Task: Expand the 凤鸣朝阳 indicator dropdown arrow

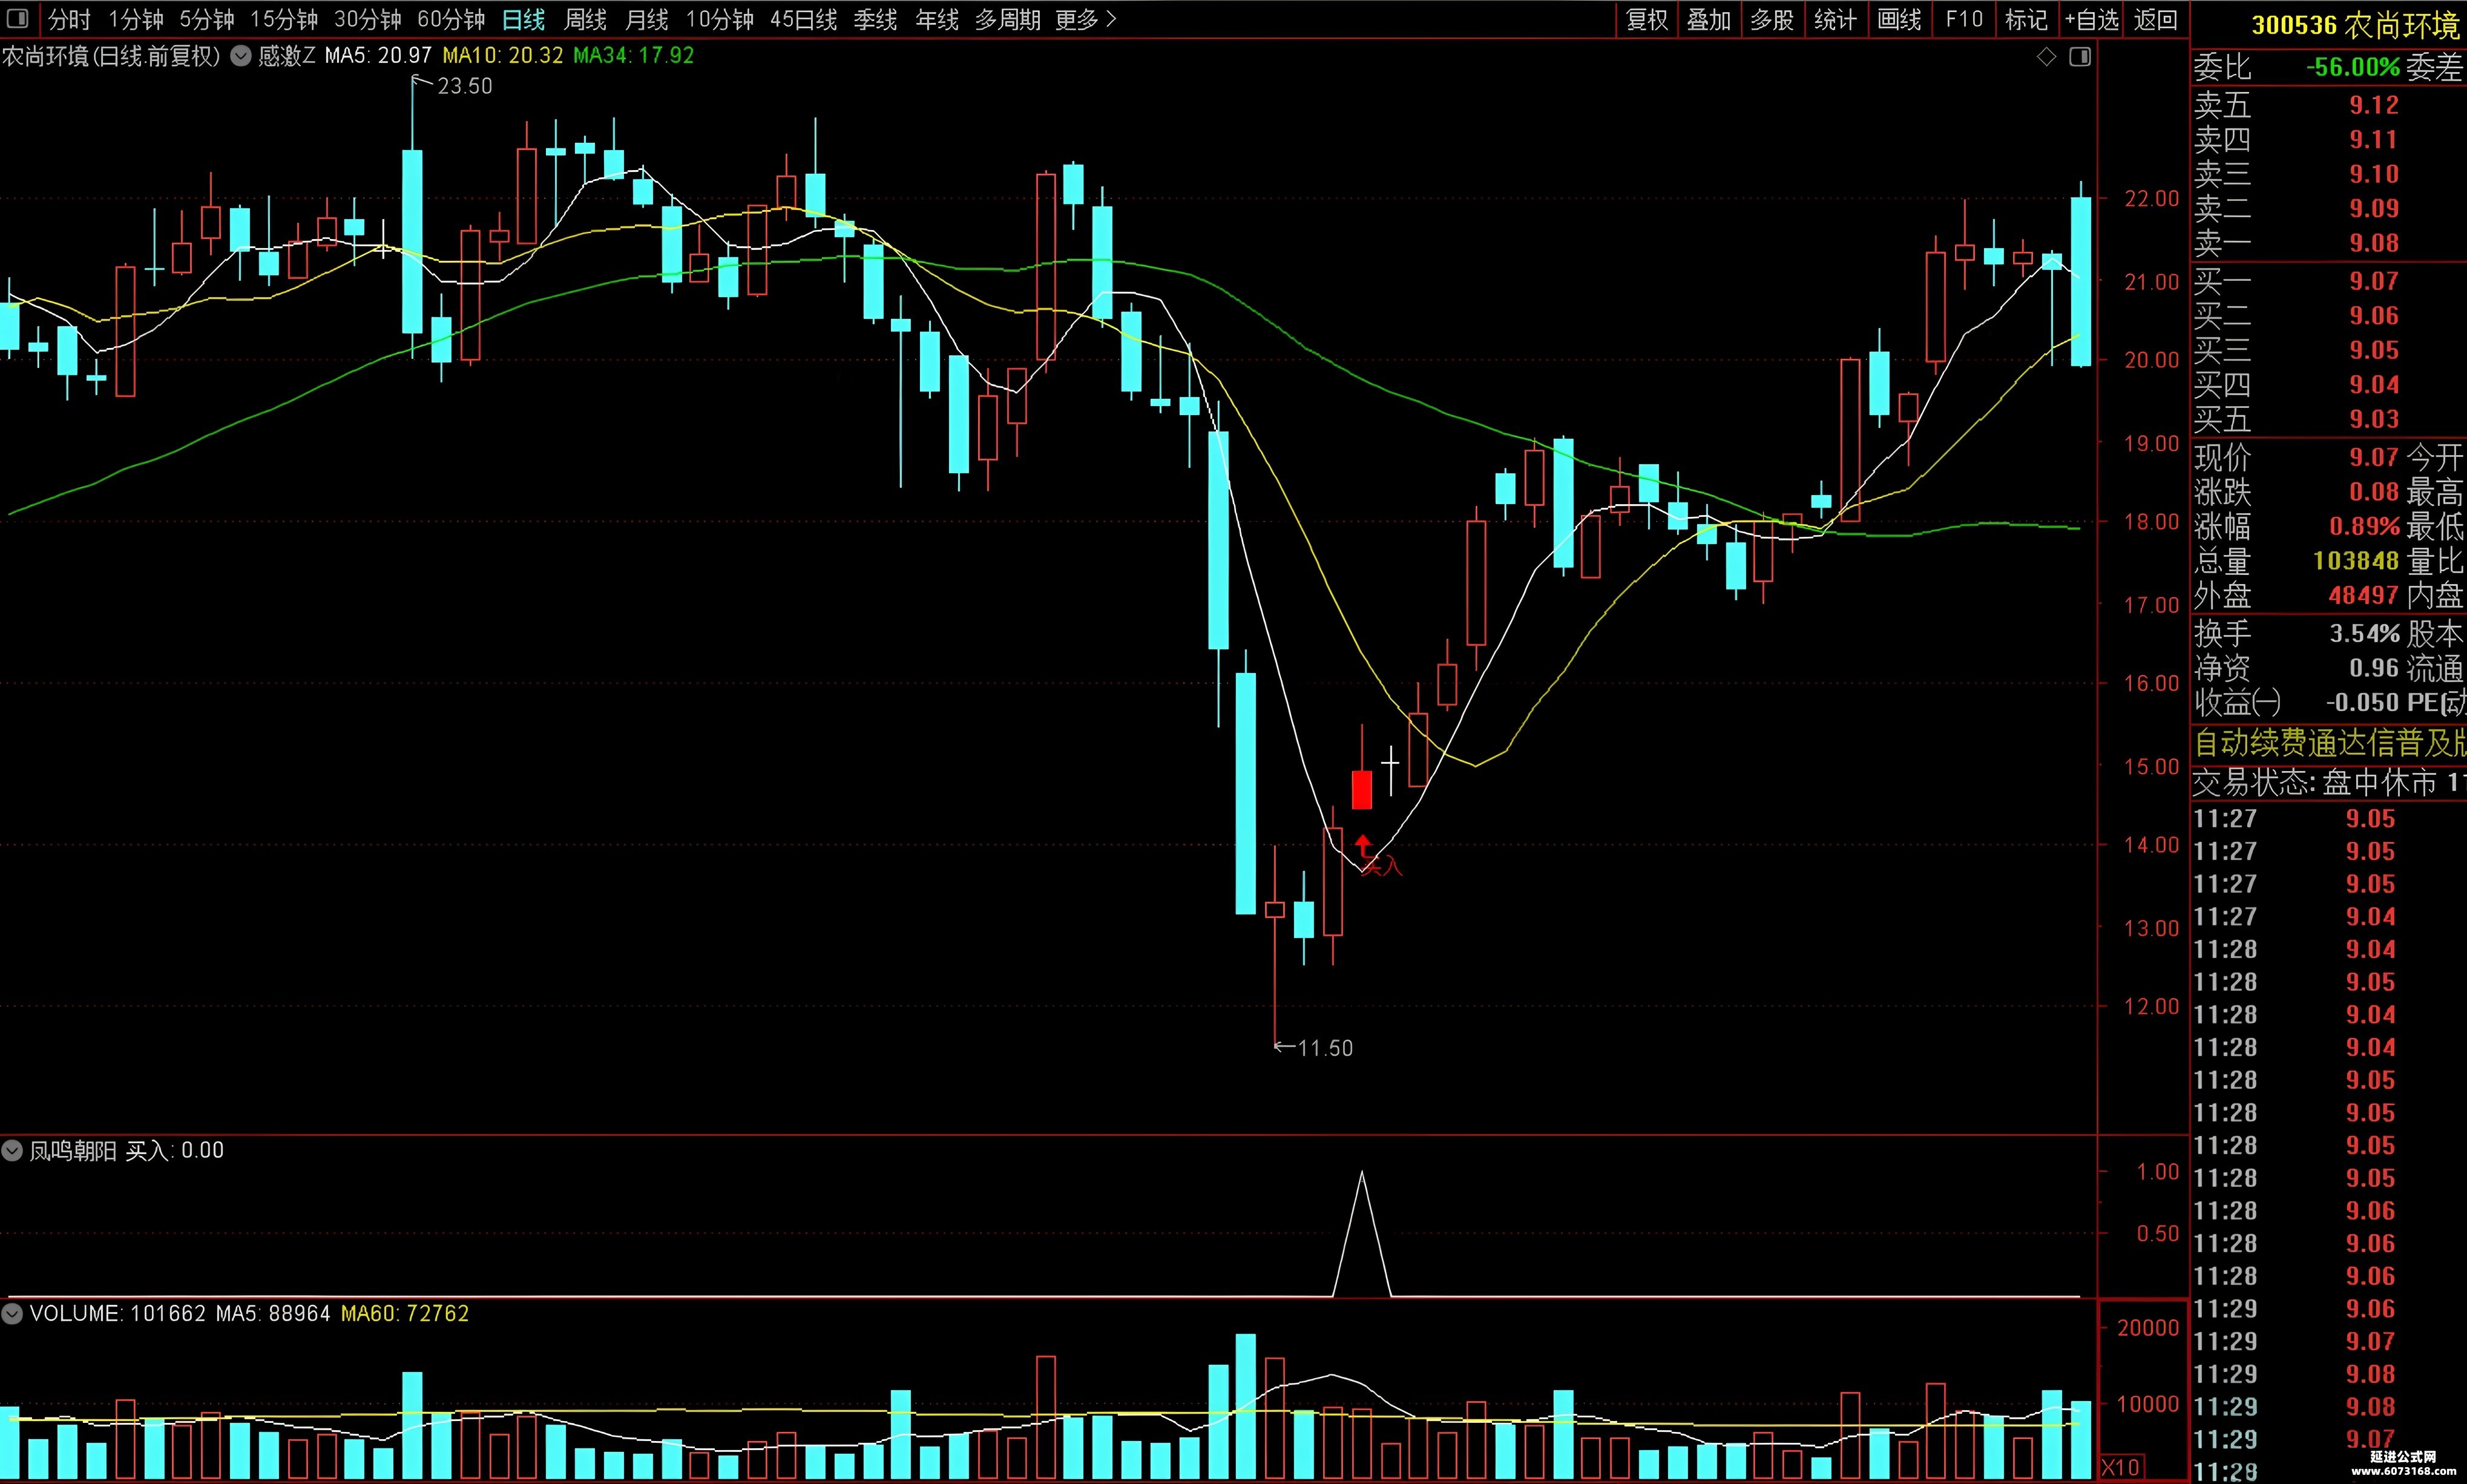Action: [x=12, y=1151]
